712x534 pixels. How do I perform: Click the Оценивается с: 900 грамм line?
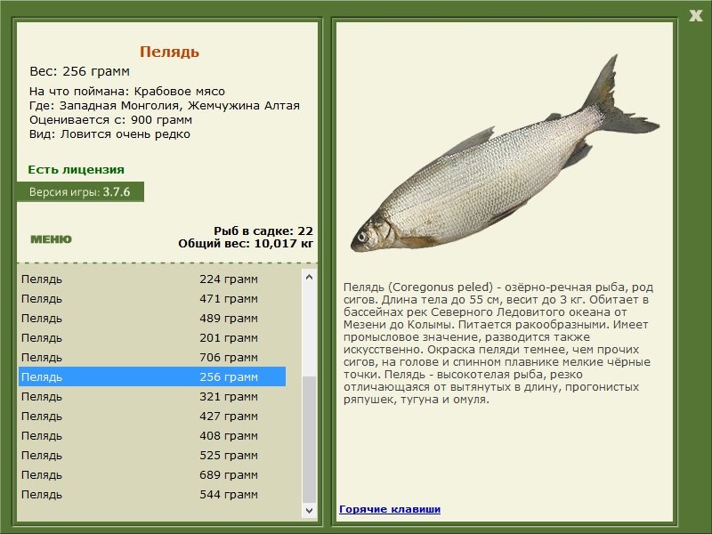[x=110, y=120]
